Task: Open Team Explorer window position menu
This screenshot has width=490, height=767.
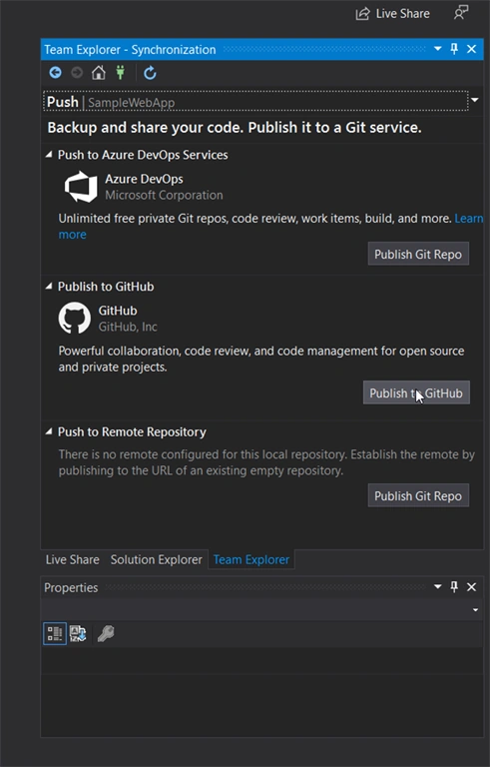Action: click(x=438, y=48)
